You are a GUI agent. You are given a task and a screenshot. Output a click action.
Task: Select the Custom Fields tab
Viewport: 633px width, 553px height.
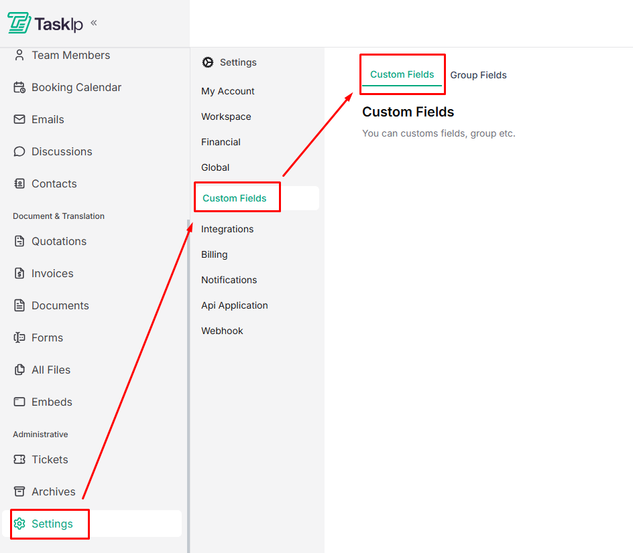(x=402, y=74)
